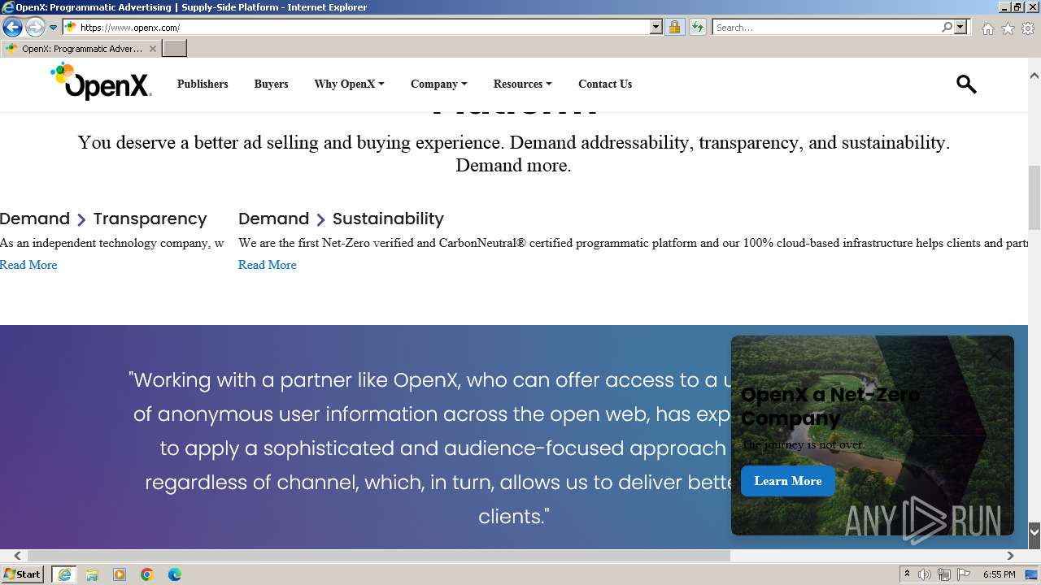Open the Tools gear icon
This screenshot has height=585, width=1041.
click(x=1028, y=28)
